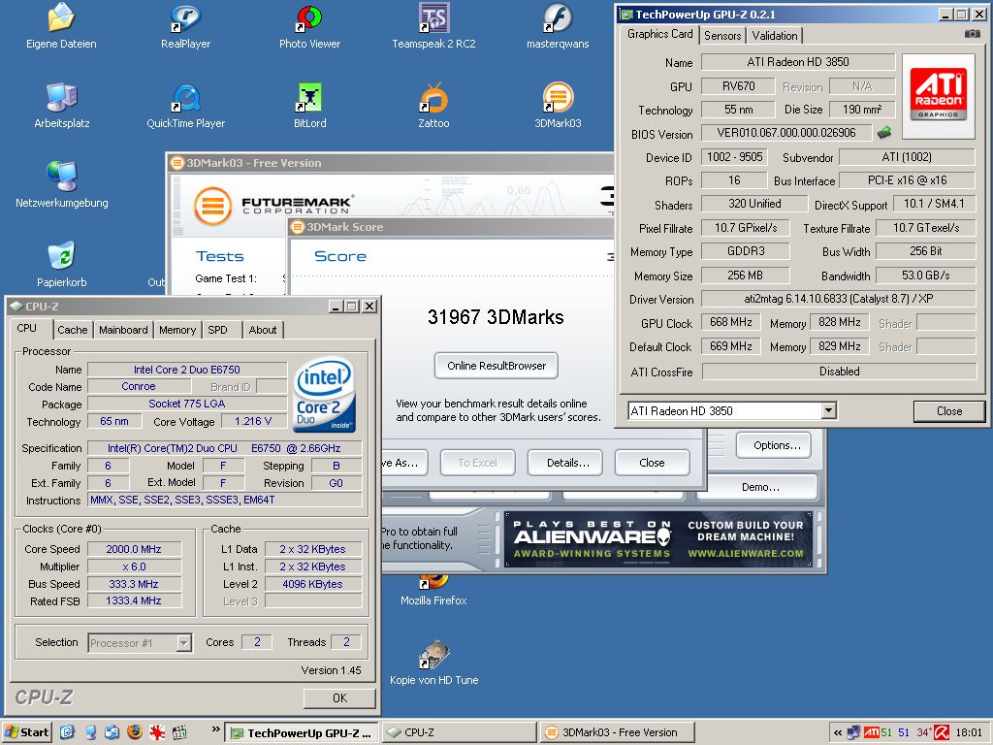
Task: Click the Alienware advertisement banner
Action: 658,539
